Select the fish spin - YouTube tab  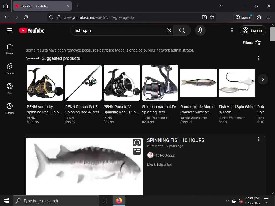tap(42, 6)
